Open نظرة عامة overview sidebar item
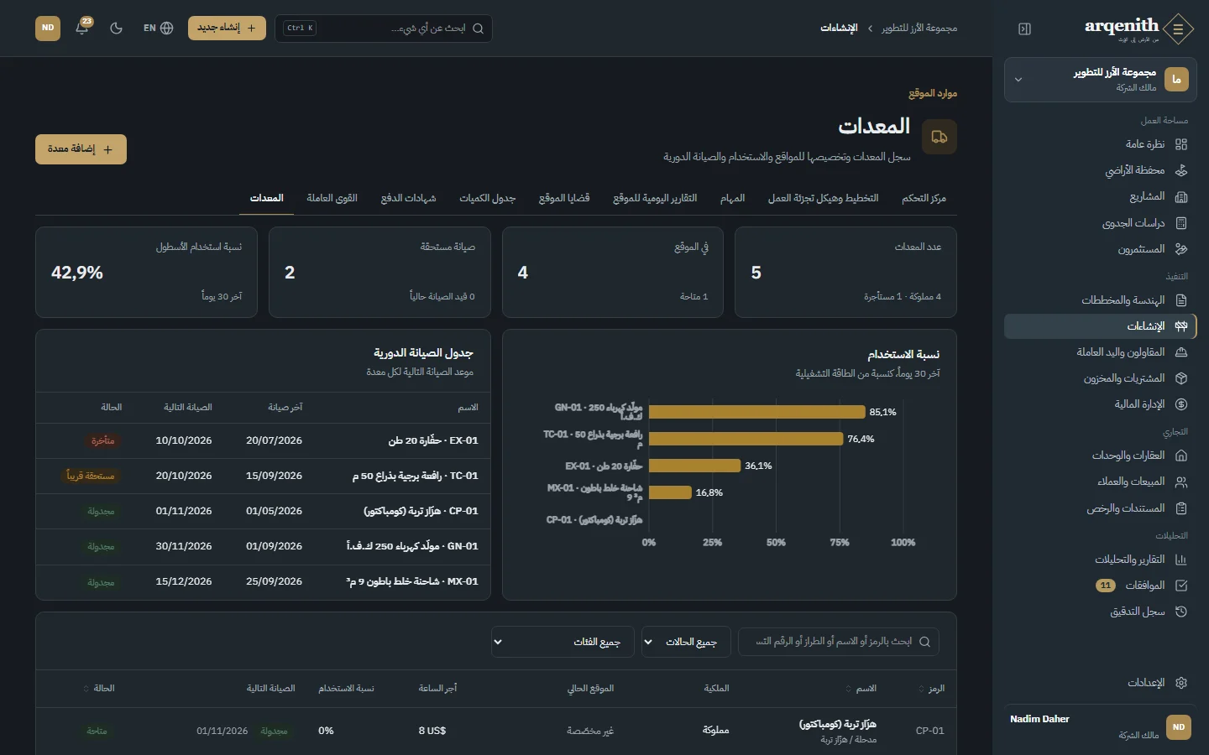 click(1100, 144)
